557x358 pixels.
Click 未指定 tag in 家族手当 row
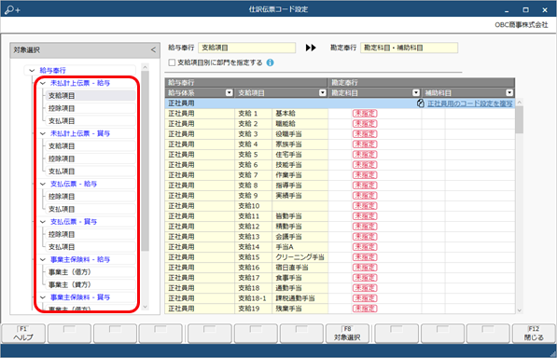tap(365, 145)
